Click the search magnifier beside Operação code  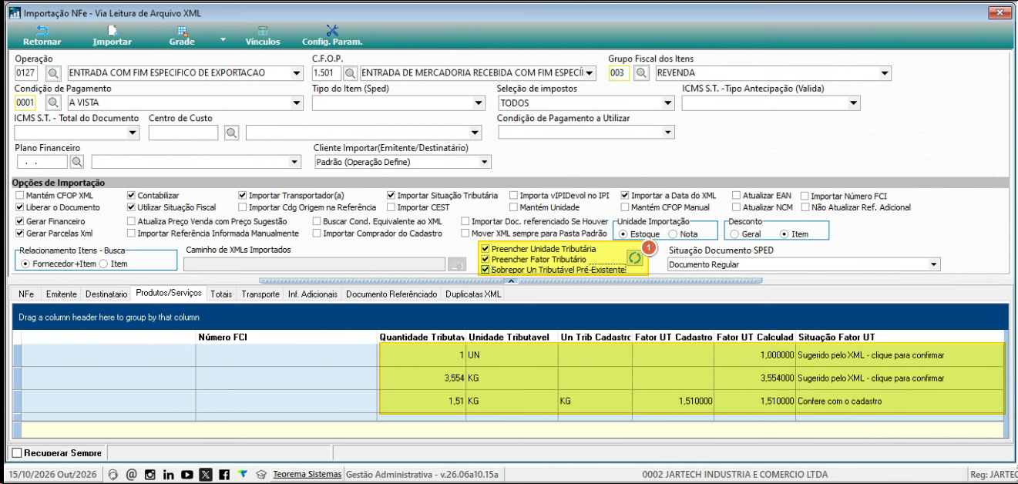tap(53, 73)
